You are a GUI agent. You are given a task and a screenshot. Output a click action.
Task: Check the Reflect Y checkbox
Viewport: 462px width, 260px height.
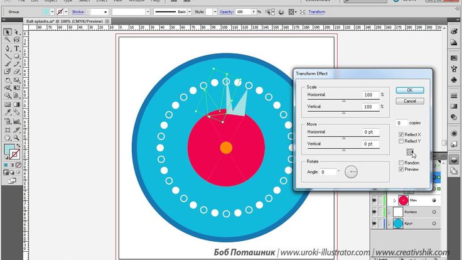click(x=401, y=141)
